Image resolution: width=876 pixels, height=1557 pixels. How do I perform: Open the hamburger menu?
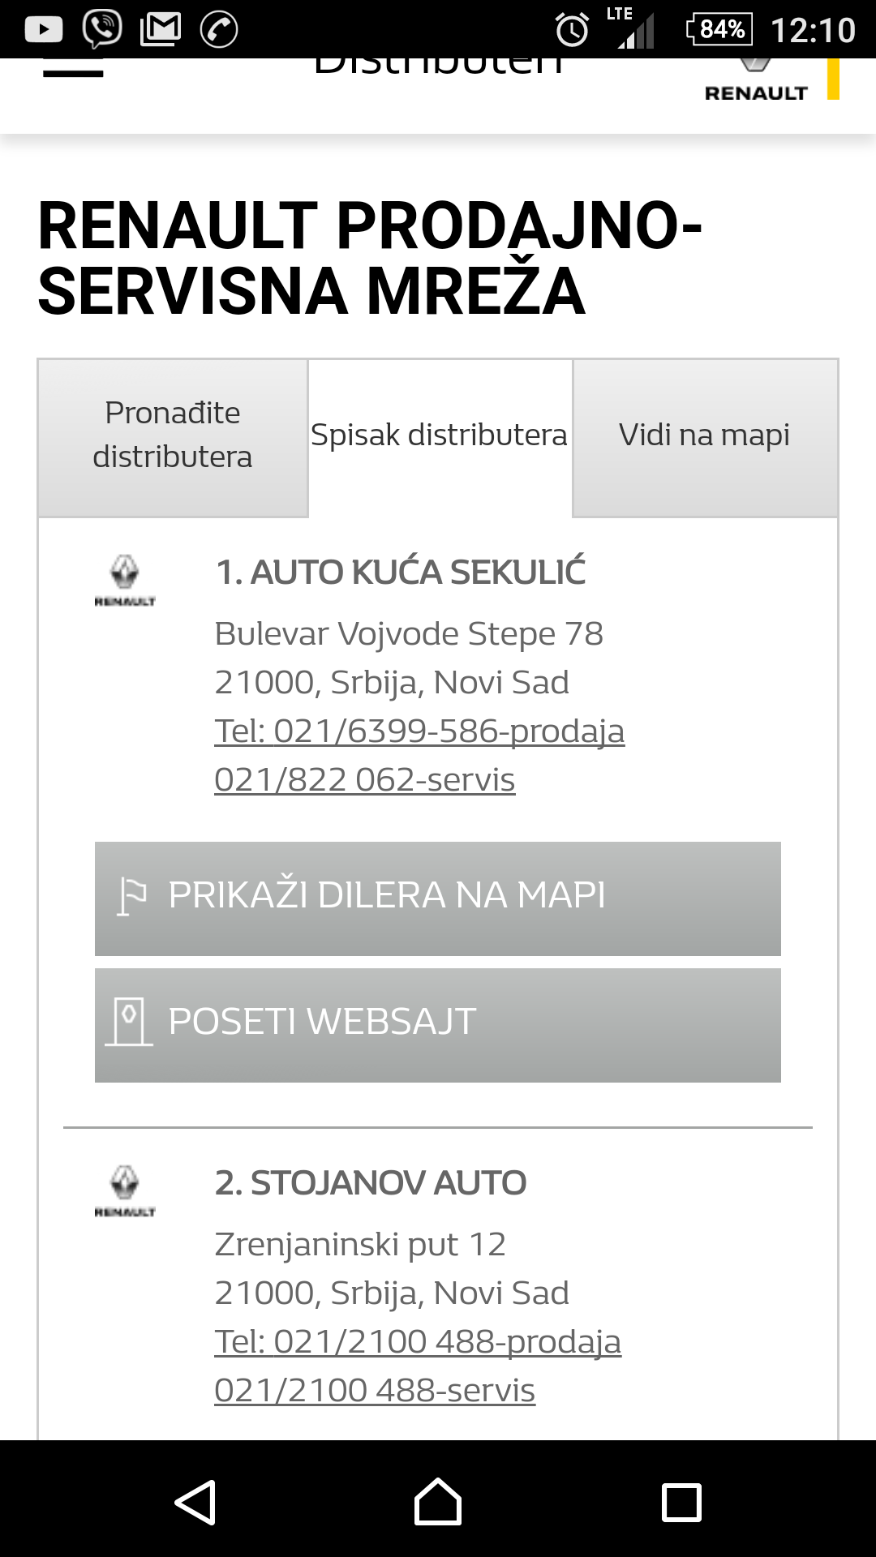(73, 71)
